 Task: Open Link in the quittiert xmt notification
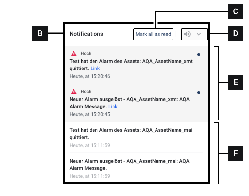[95, 68]
